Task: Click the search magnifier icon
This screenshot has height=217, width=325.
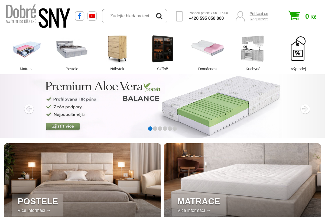Action: click(x=159, y=16)
